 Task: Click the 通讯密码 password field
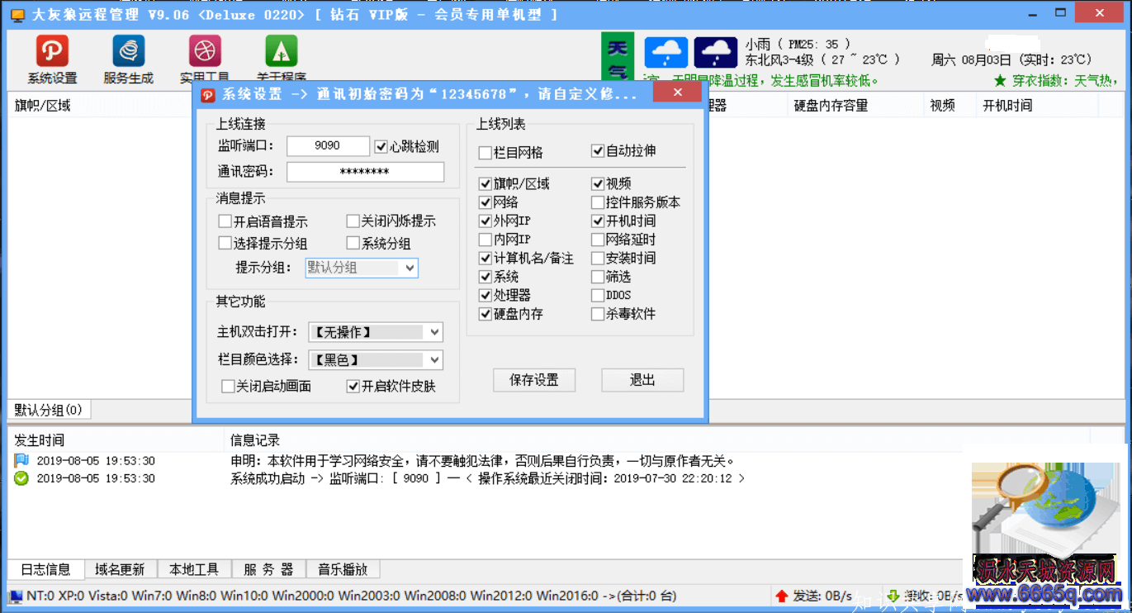click(x=365, y=172)
